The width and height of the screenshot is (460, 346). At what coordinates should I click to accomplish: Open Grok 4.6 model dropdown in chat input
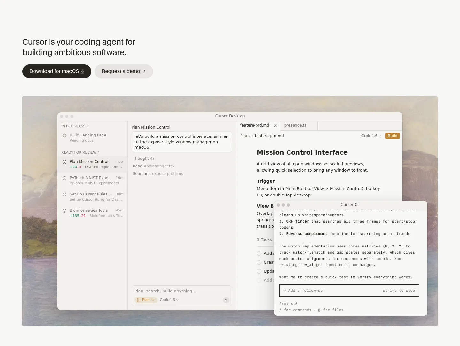pyautogui.click(x=169, y=300)
